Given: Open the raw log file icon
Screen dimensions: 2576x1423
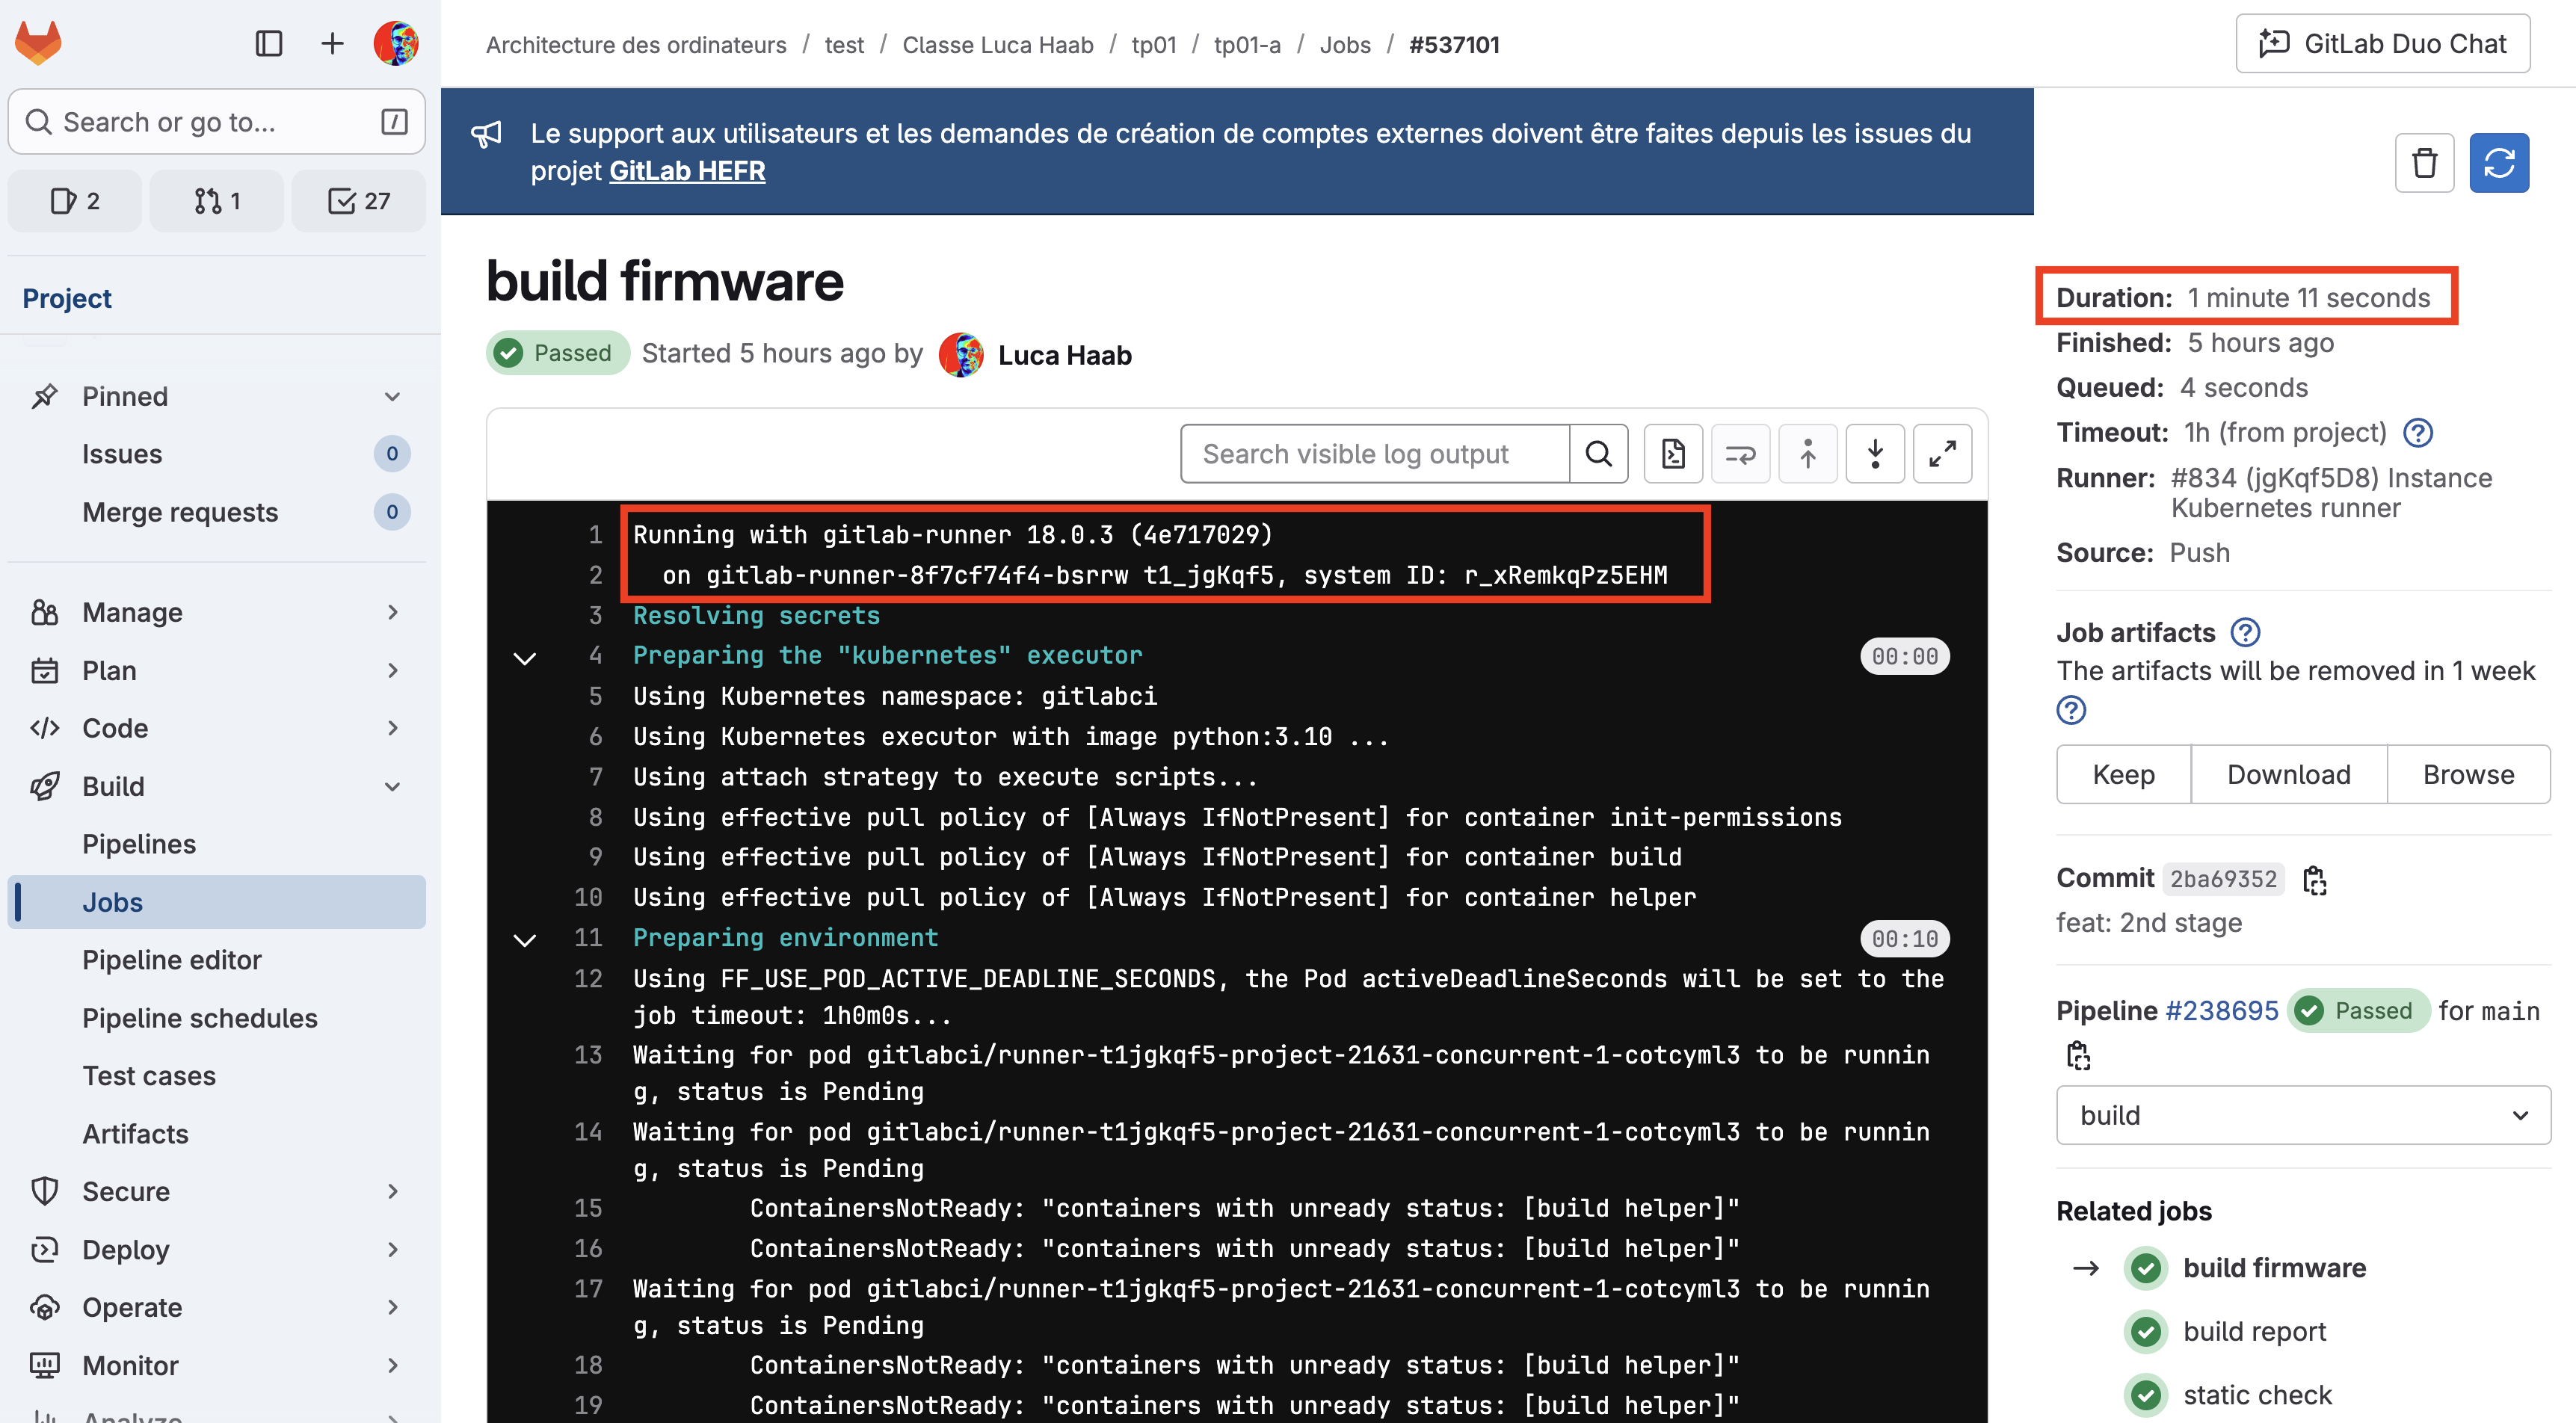Looking at the screenshot, I should click(x=1673, y=454).
